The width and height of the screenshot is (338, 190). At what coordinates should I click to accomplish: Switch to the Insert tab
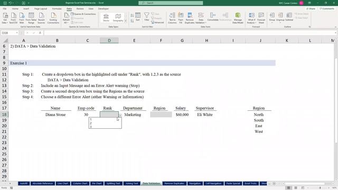pos(26,9)
